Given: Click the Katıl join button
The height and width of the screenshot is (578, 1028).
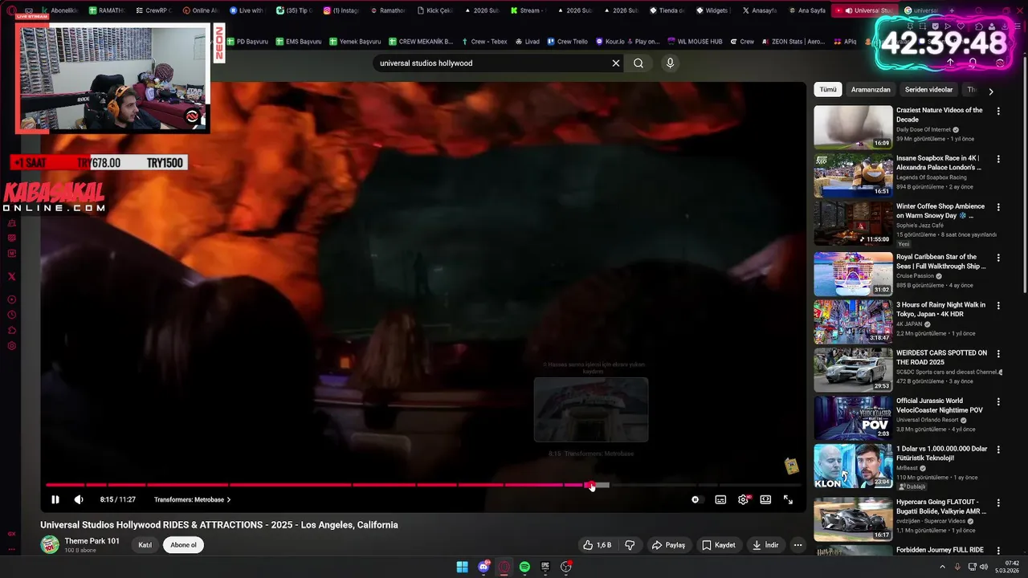Looking at the screenshot, I should coord(145,545).
